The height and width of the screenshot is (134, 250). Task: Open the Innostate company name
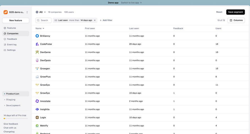(45, 101)
